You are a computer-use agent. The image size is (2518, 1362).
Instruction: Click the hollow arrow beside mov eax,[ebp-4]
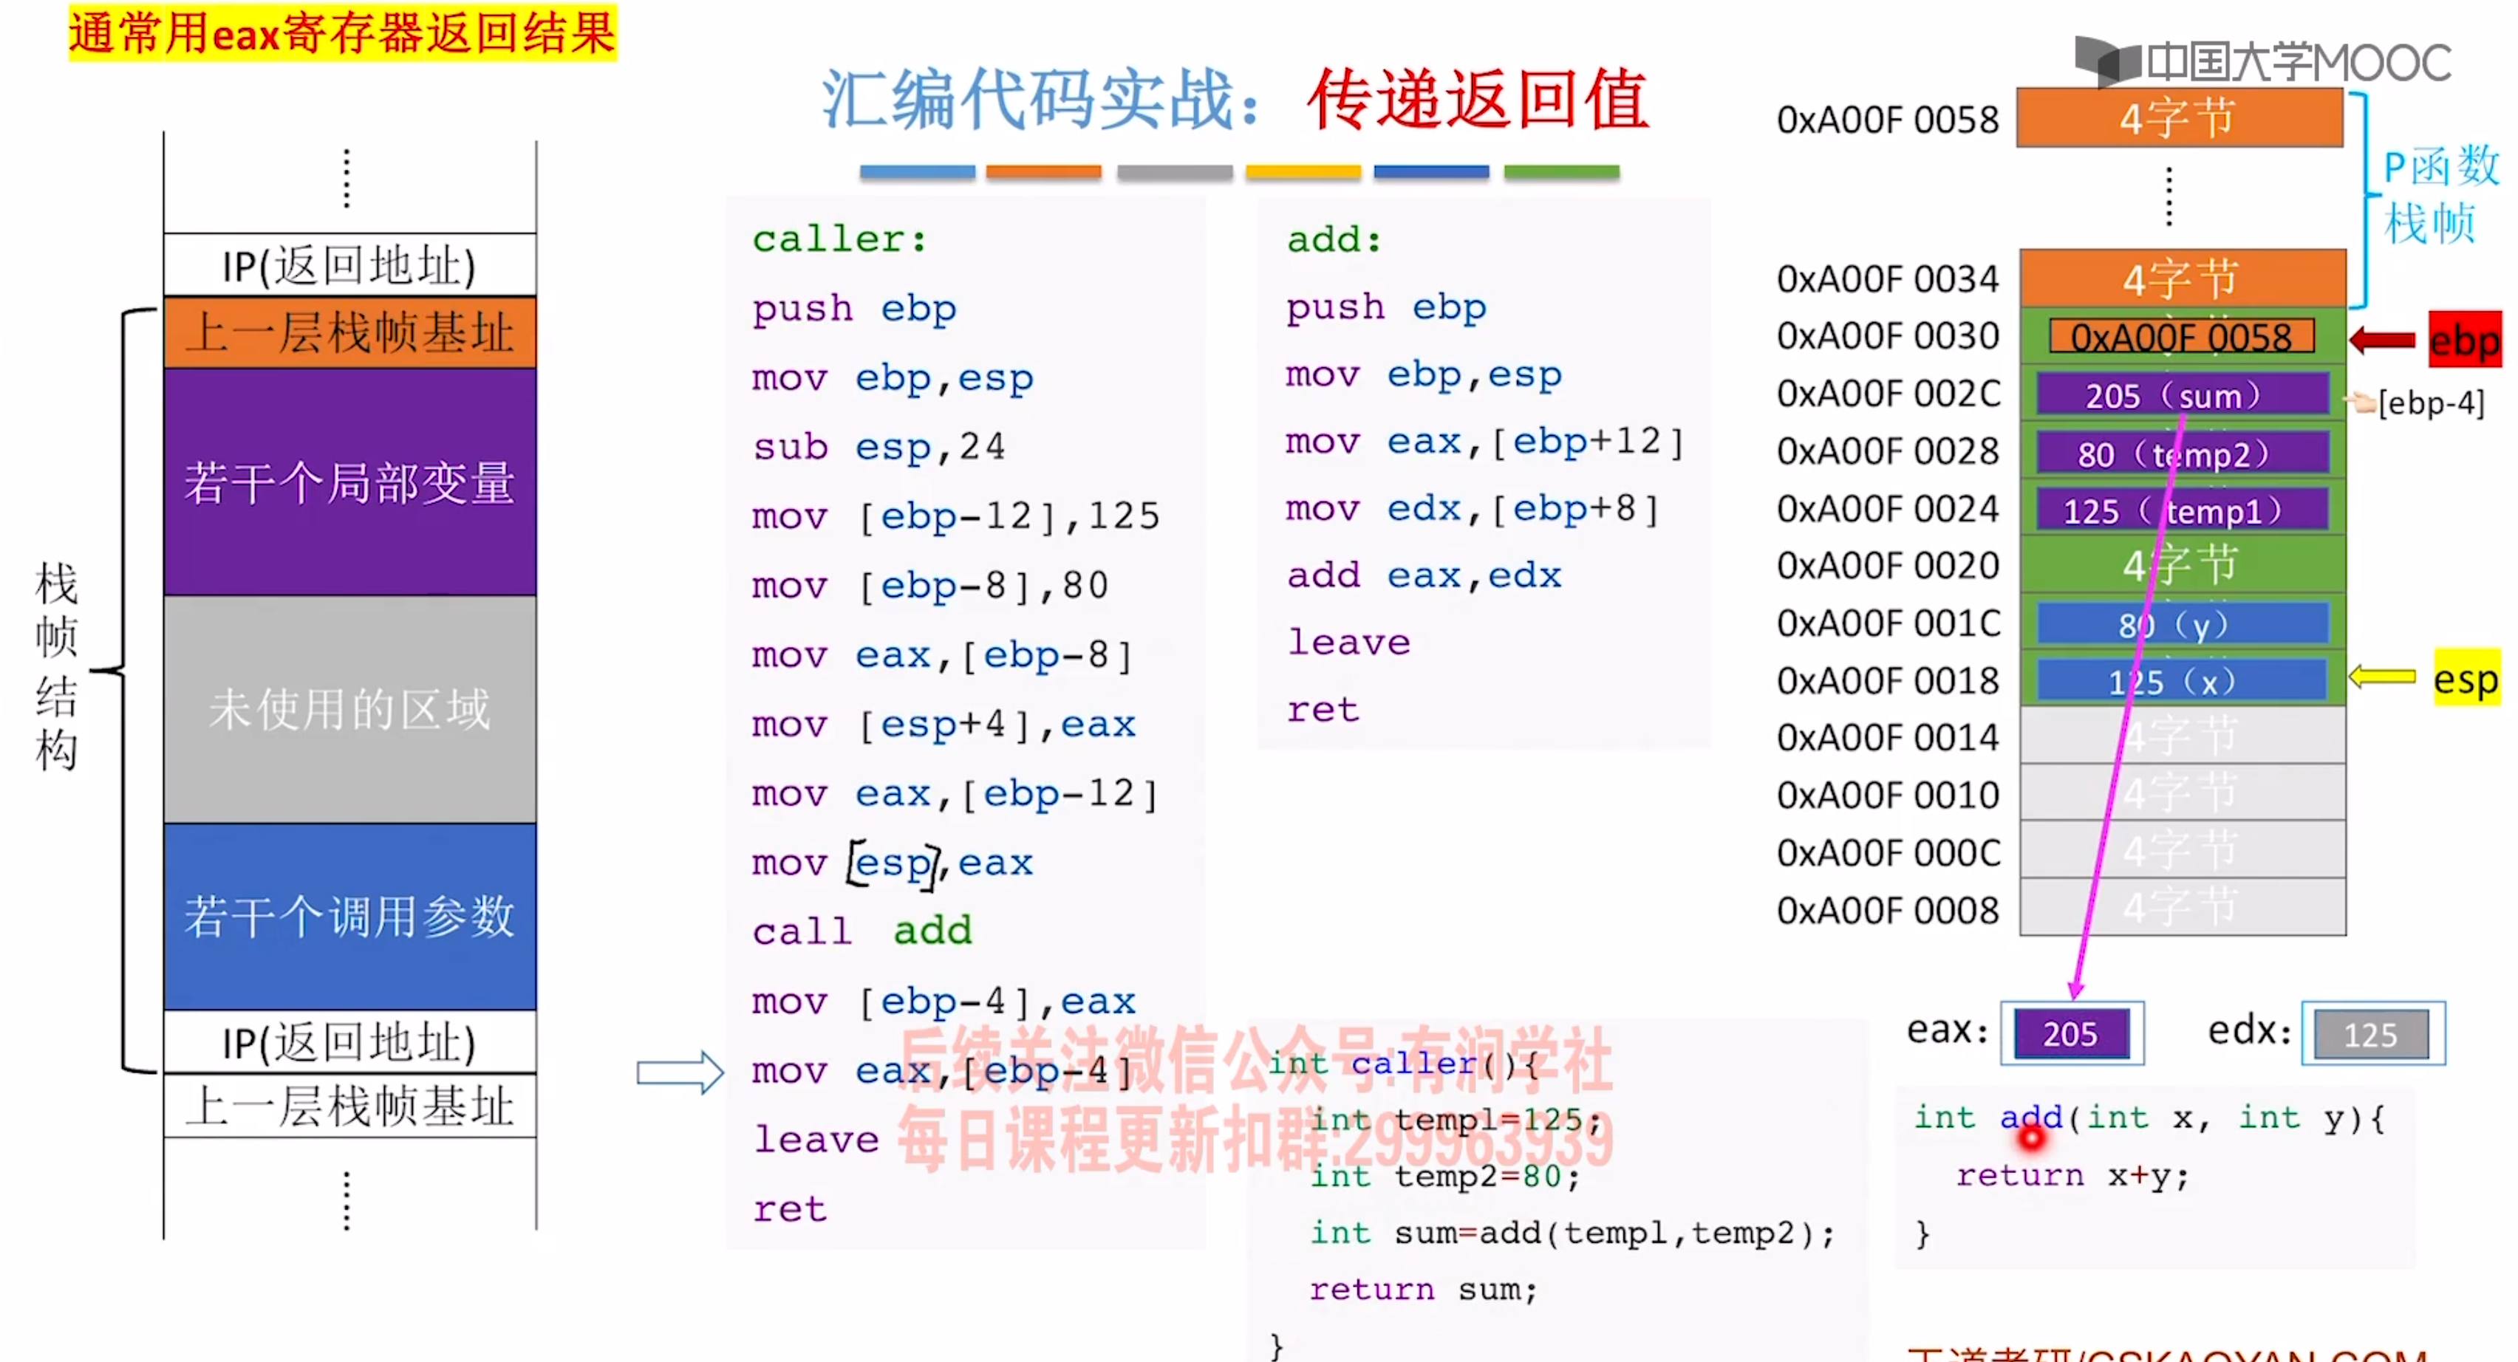tap(679, 1072)
